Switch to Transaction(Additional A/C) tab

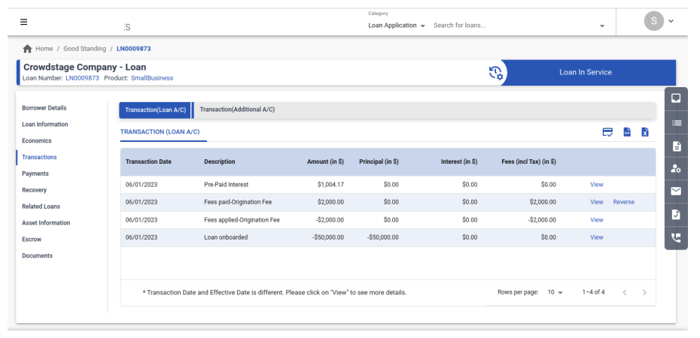point(237,110)
